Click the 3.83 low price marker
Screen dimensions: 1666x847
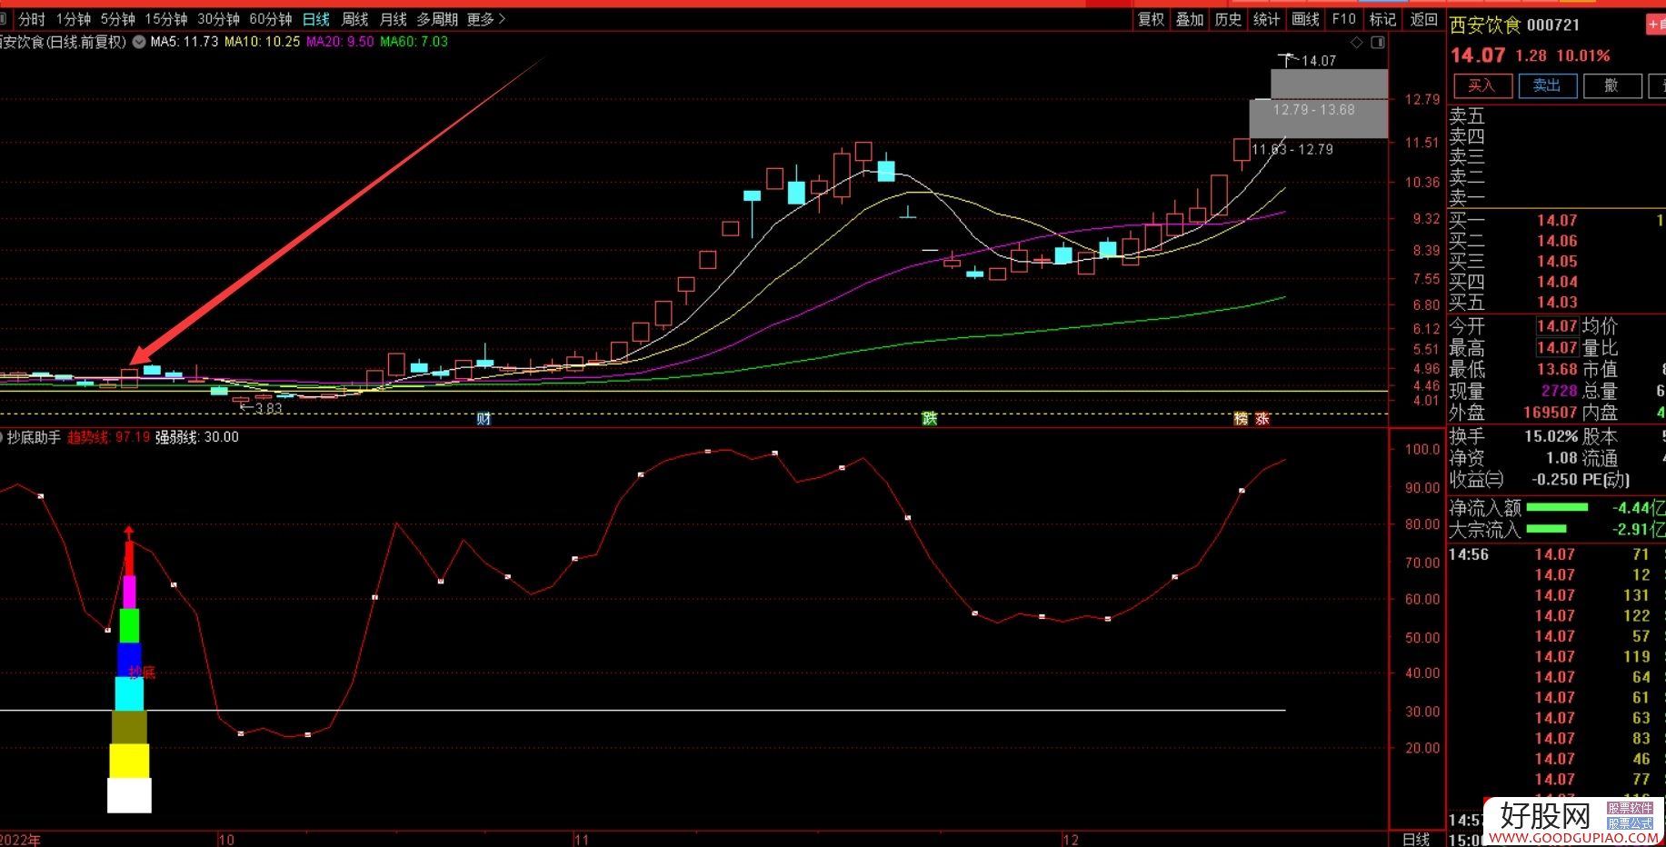[x=268, y=409]
